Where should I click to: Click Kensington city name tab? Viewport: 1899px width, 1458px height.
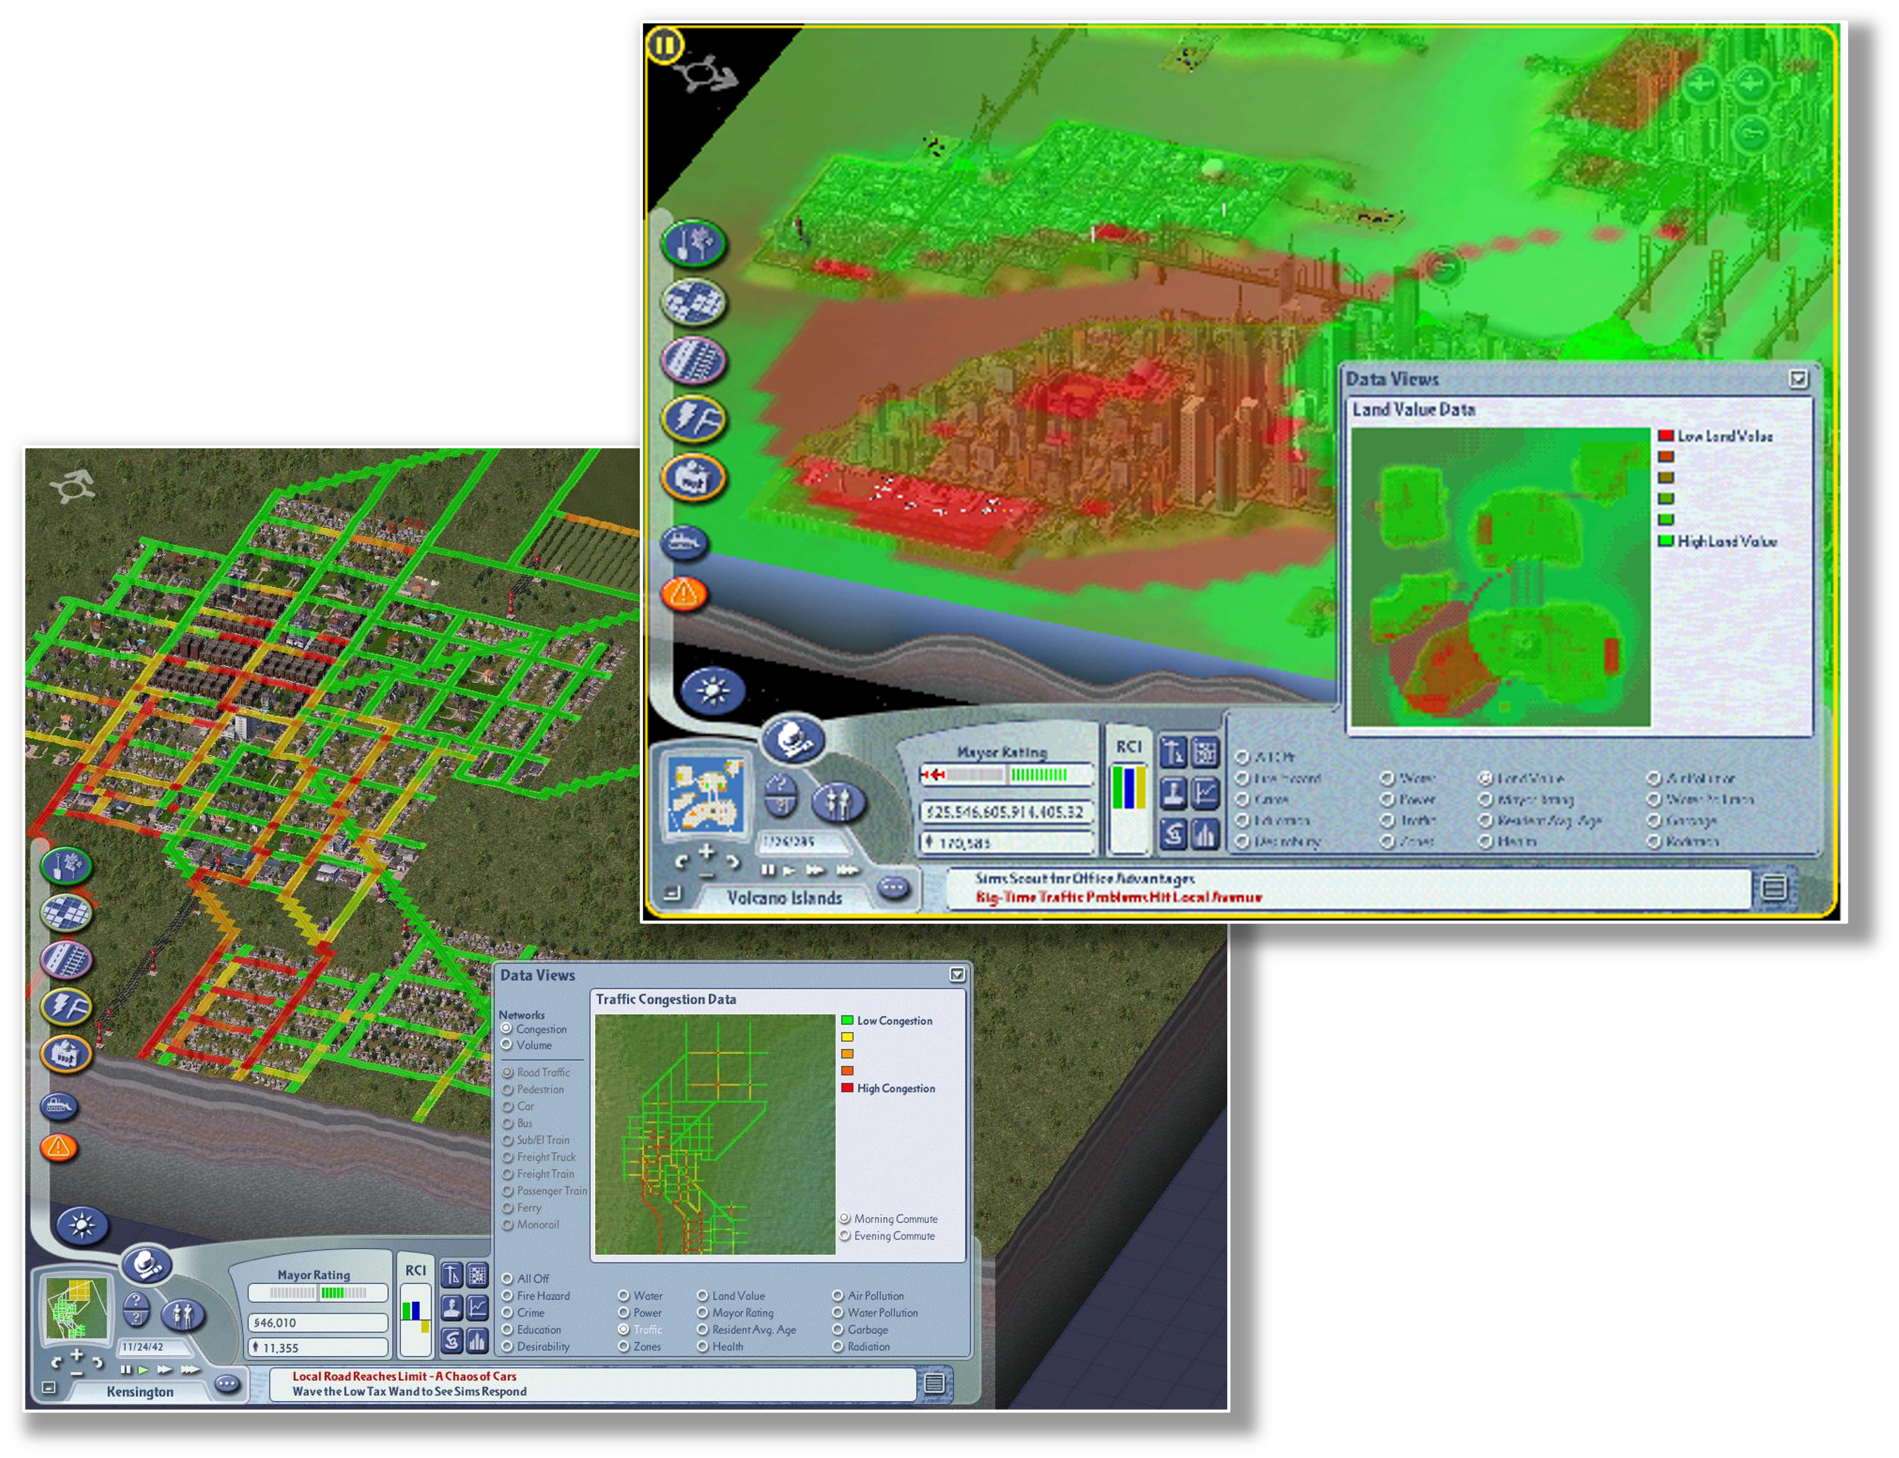pos(140,1391)
